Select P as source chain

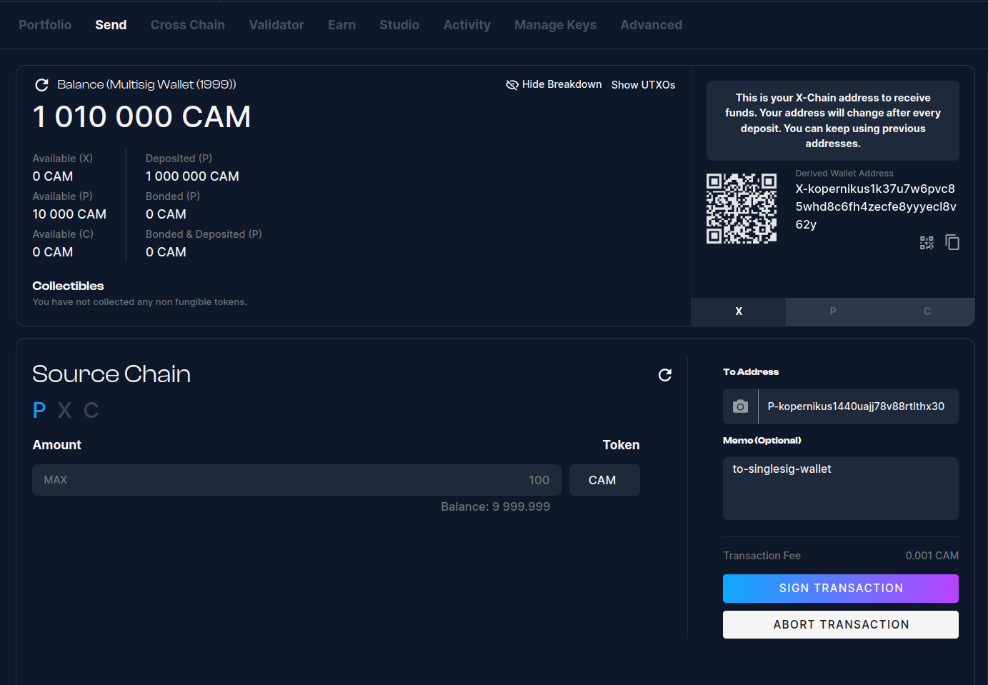pos(39,410)
